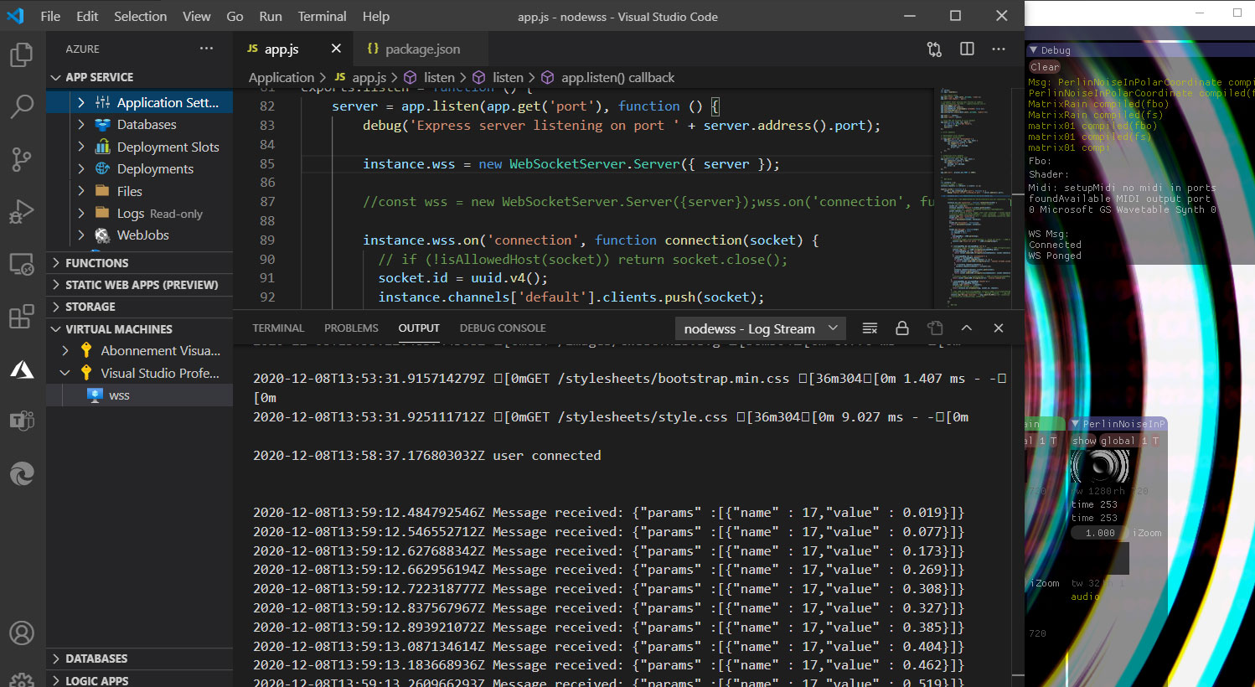Viewport: 1255px width, 687px height.
Task: Open the Remote Explorer icon
Action: (x=21, y=263)
